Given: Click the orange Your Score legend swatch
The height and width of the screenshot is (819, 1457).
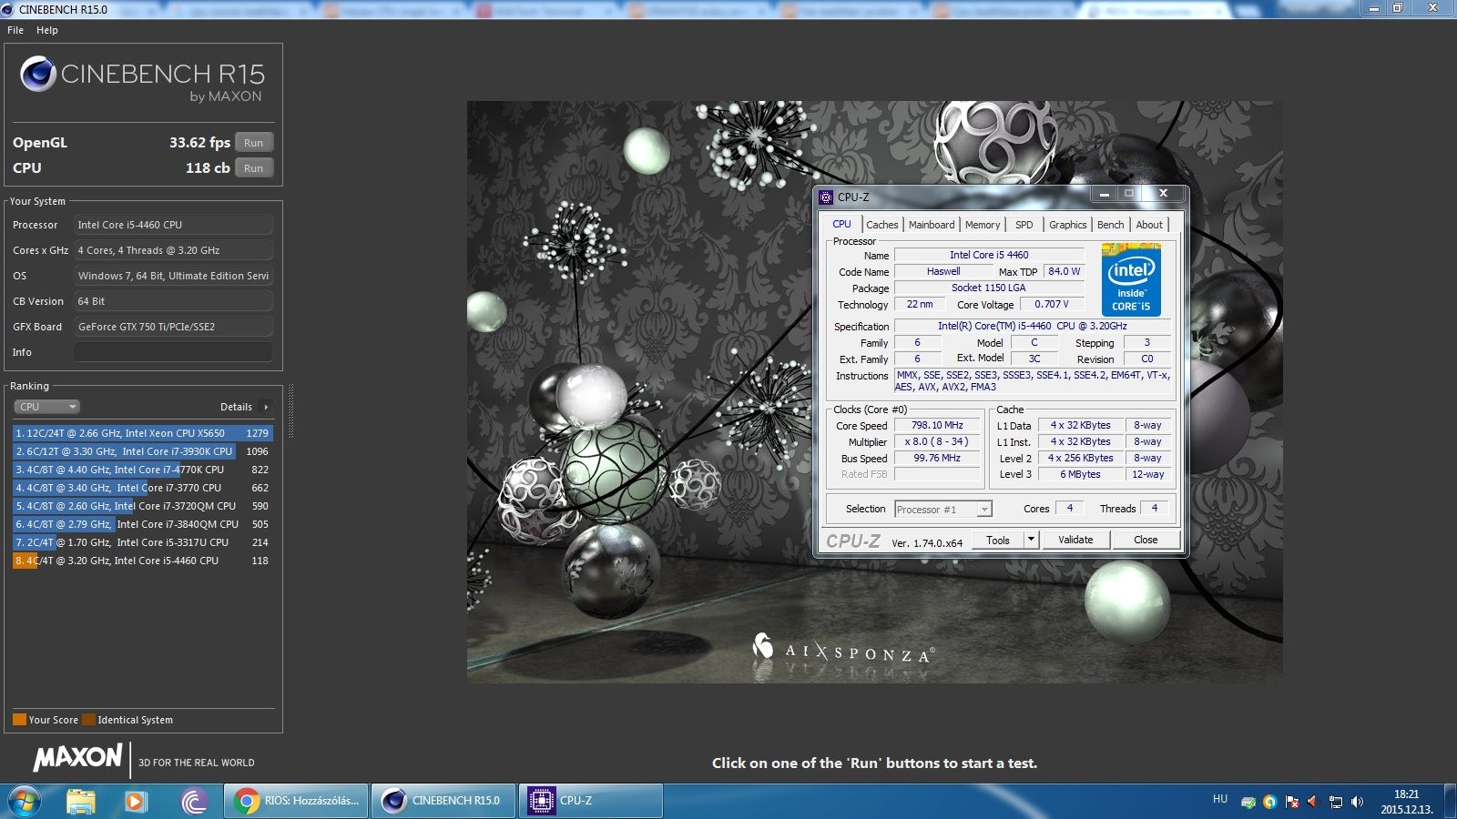Looking at the screenshot, I should 19,720.
